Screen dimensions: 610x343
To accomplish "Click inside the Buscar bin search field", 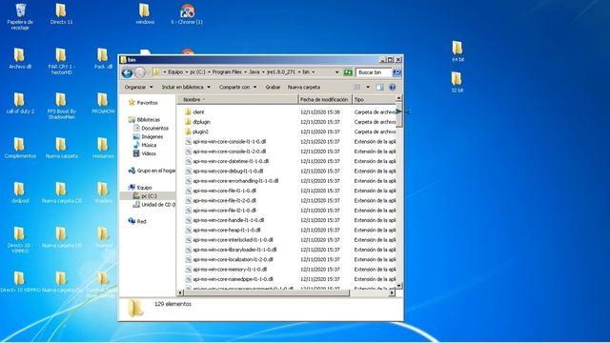I will [374, 72].
